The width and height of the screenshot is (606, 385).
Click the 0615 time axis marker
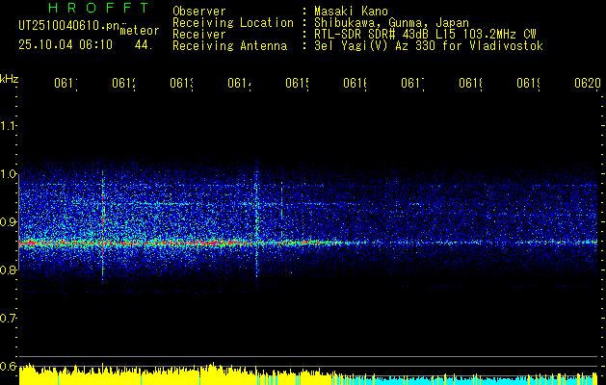pos(297,83)
